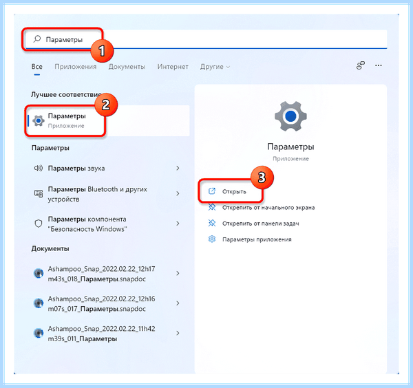The width and height of the screenshot is (413, 388).
Task: Click the large Параметры gear icon in preview
Action: 290,116
